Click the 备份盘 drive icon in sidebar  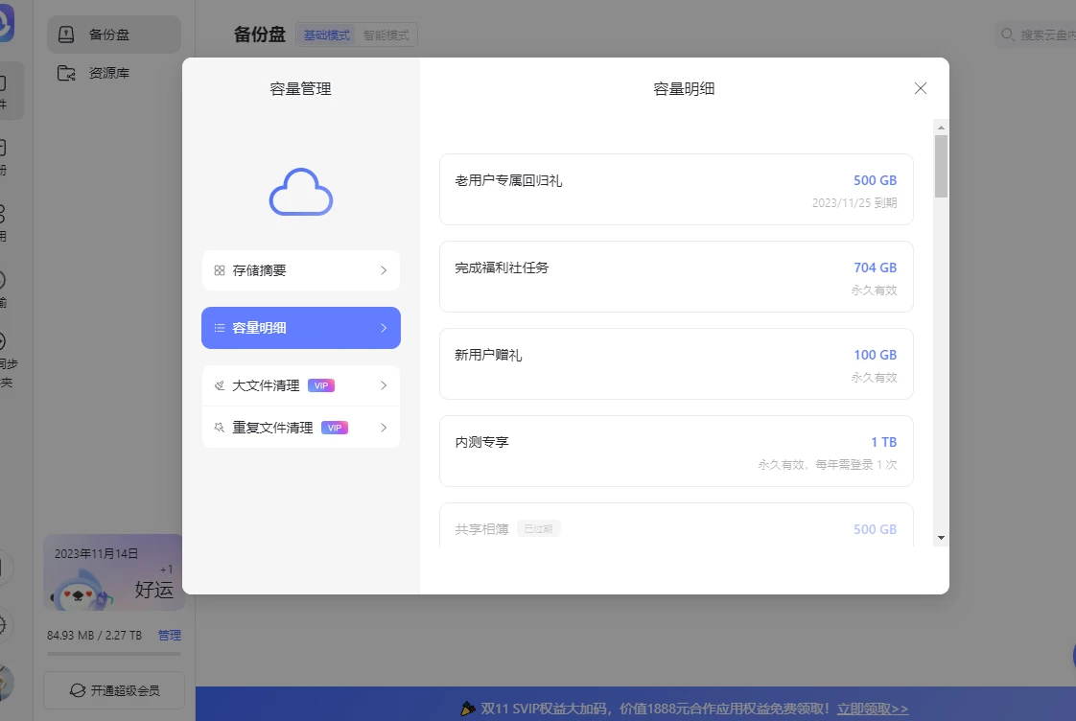point(66,35)
